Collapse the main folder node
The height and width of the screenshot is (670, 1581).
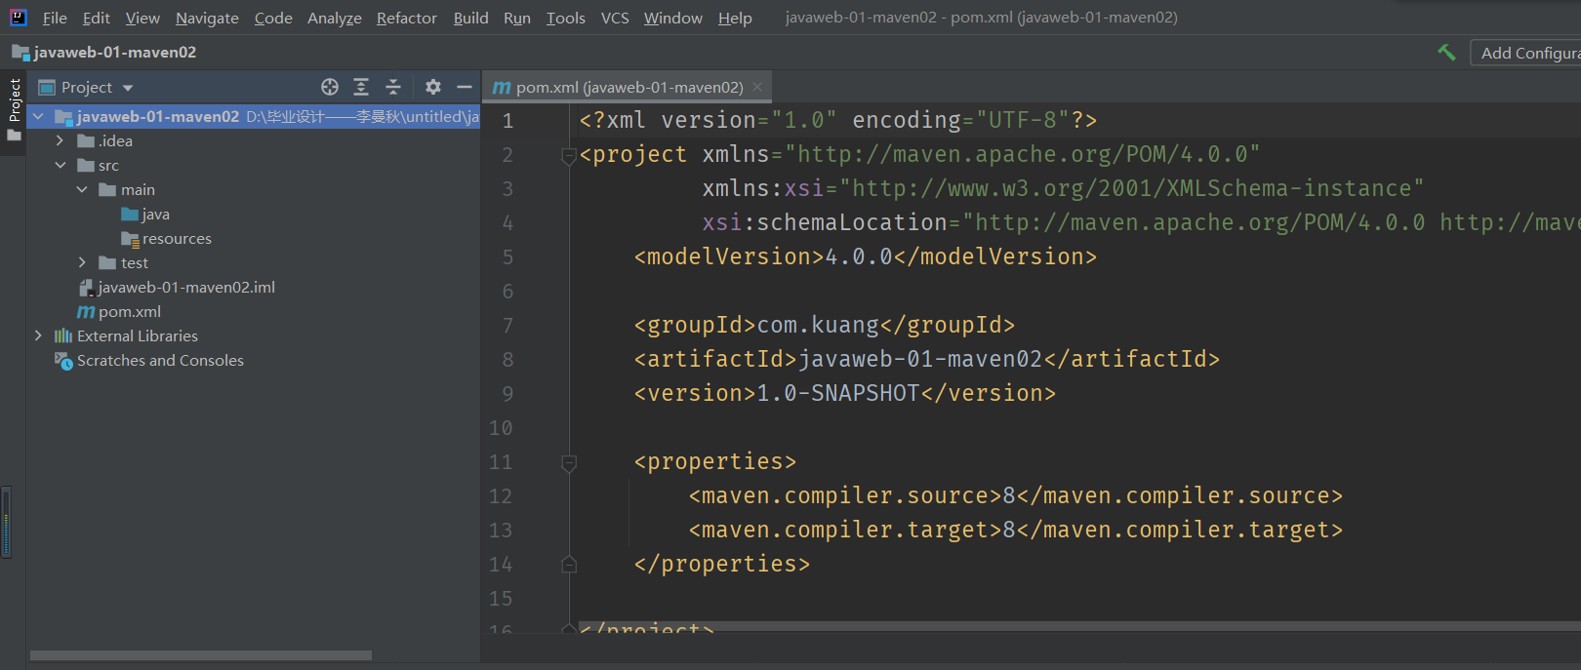click(x=82, y=189)
